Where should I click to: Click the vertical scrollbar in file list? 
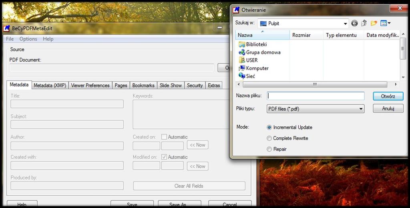coord(403,50)
